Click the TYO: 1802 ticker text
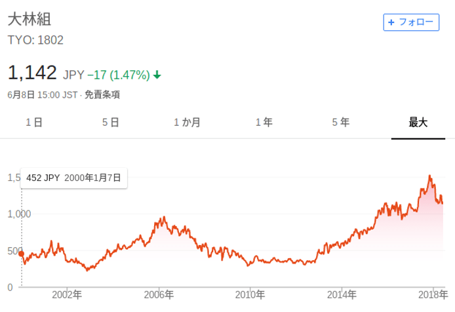Viewport: 455px width, 312px height. pos(35,40)
